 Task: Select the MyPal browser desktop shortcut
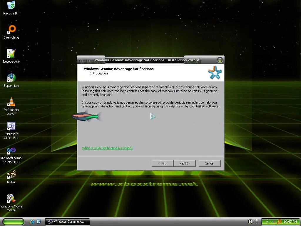pos(11,177)
